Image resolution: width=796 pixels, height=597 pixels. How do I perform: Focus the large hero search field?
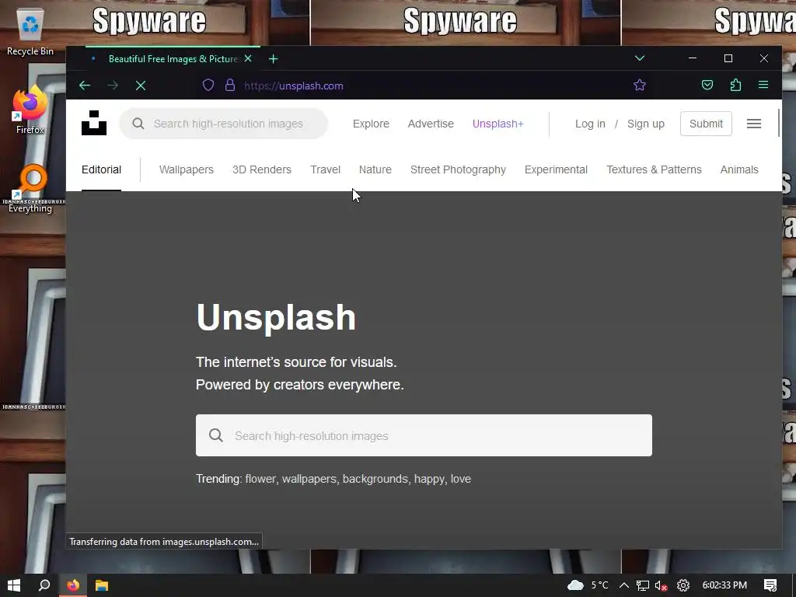(x=424, y=435)
